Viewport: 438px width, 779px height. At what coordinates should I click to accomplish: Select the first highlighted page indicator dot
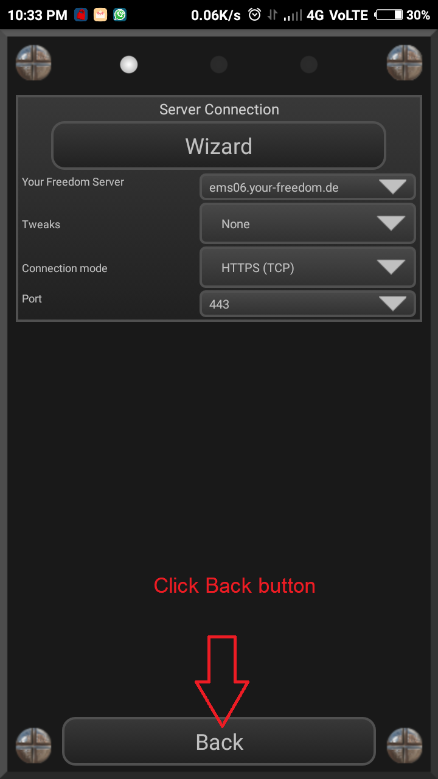point(129,65)
